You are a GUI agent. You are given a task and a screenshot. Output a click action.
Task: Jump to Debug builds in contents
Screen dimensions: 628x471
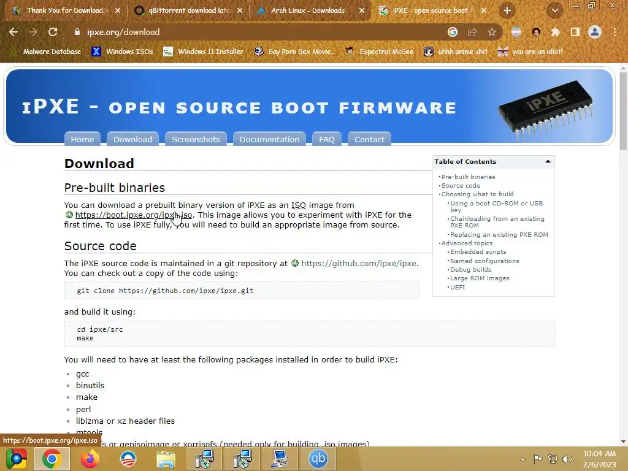click(x=470, y=270)
